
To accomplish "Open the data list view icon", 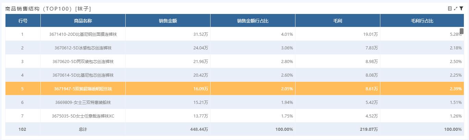I will [450, 9].
